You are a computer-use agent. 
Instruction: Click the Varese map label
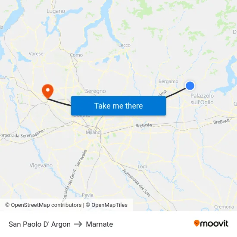[36, 54]
